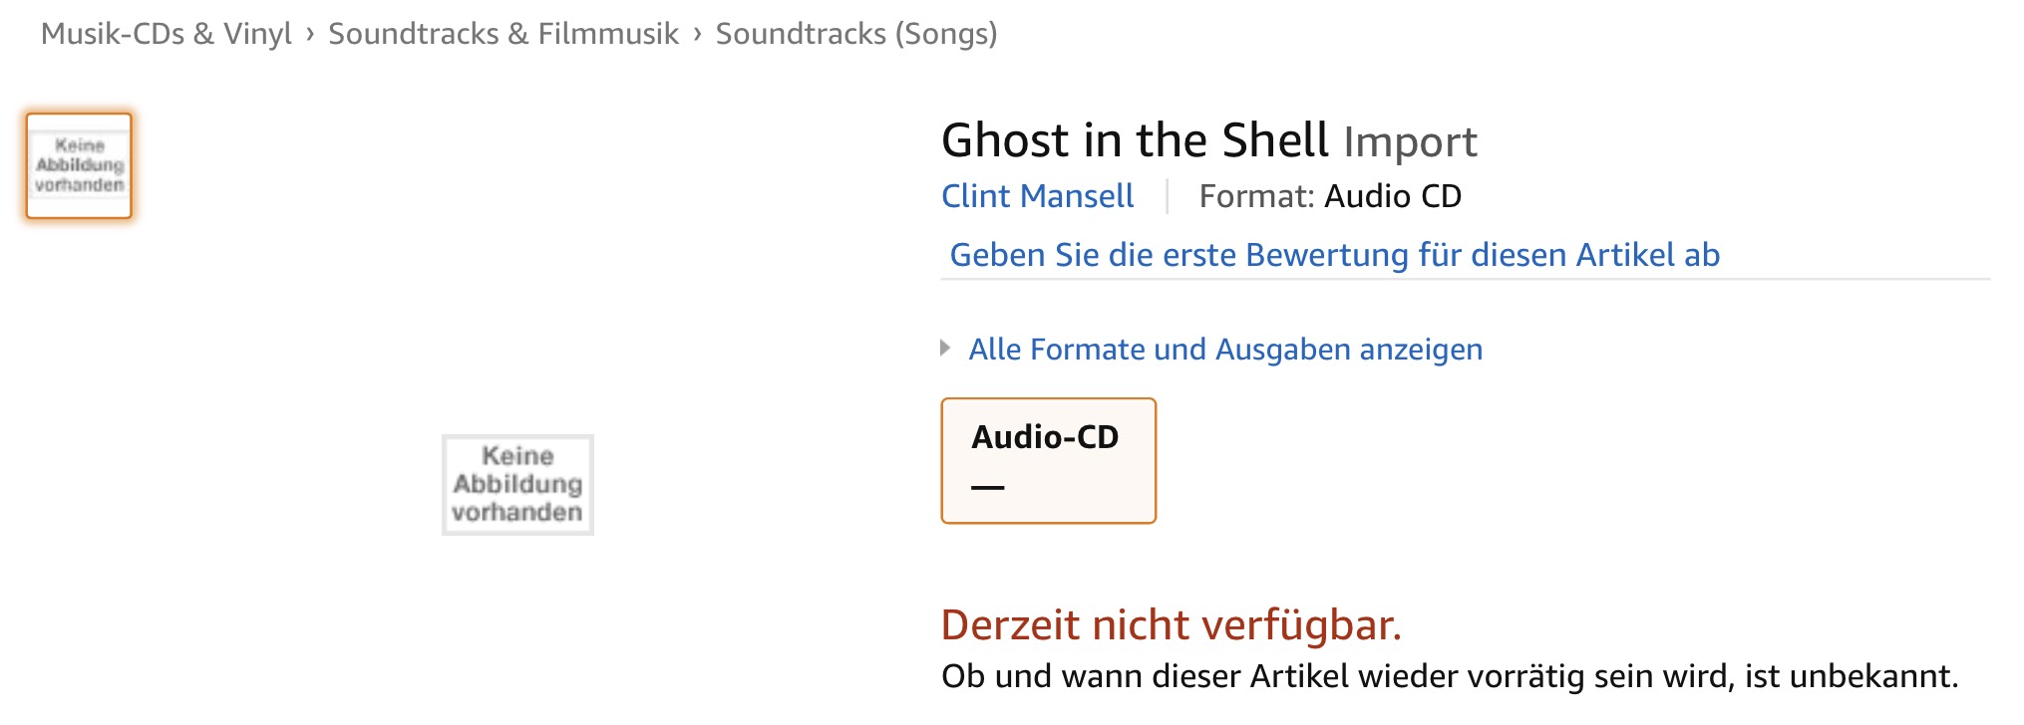Click the grey 'Import' label
Viewport: 2024px width, 725px height.
1410,142
